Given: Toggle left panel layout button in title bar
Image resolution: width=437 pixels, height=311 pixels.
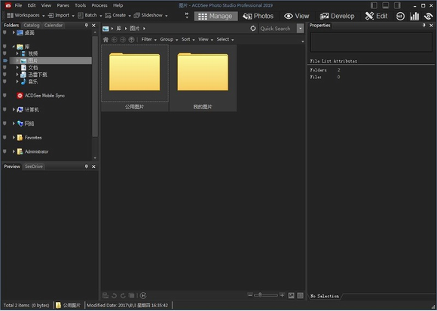Looking at the screenshot, I should pyautogui.click(x=374, y=5).
